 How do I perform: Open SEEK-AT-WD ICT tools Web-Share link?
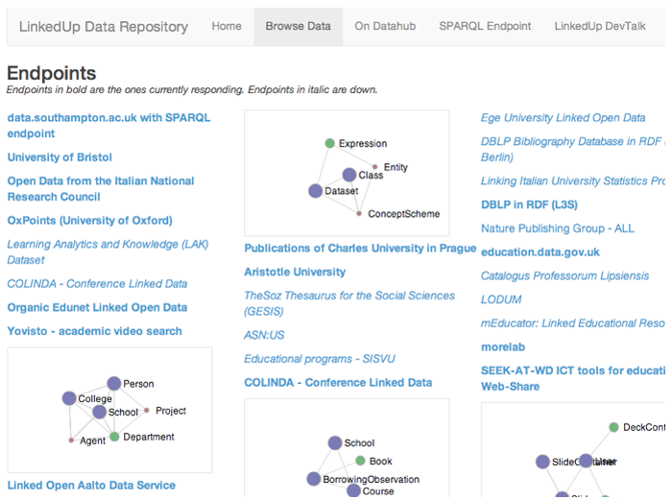tap(573, 379)
